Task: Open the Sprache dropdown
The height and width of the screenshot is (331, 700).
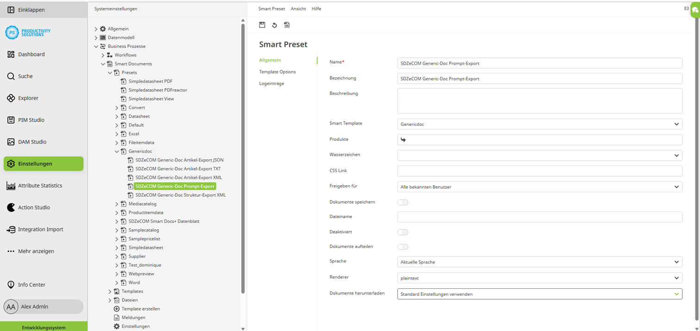Action: point(540,262)
